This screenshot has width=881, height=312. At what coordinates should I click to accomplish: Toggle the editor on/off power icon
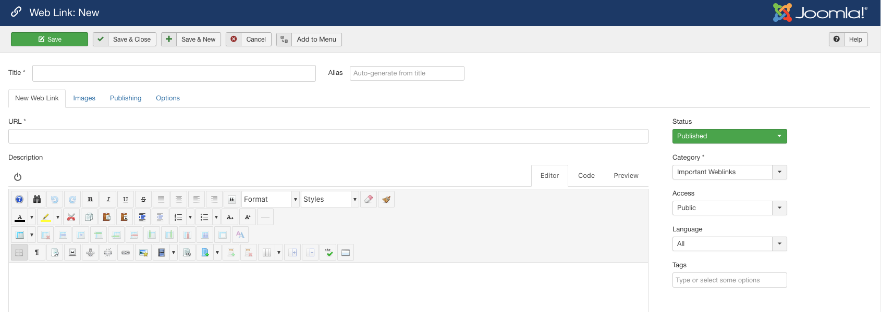click(x=18, y=177)
